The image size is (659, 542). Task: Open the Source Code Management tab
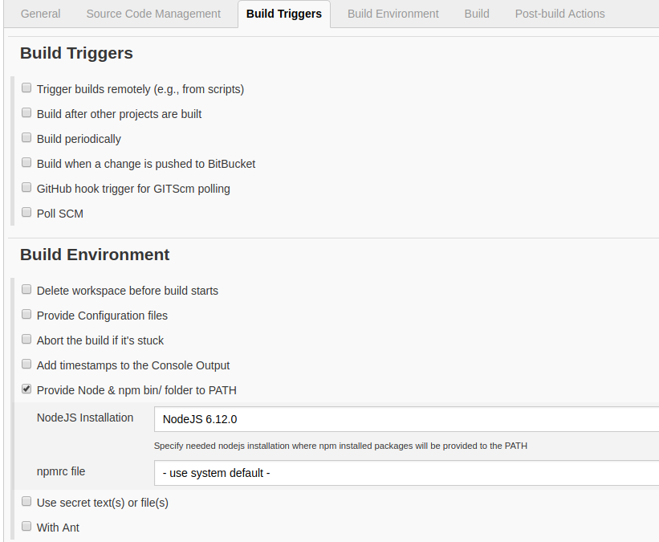153,14
